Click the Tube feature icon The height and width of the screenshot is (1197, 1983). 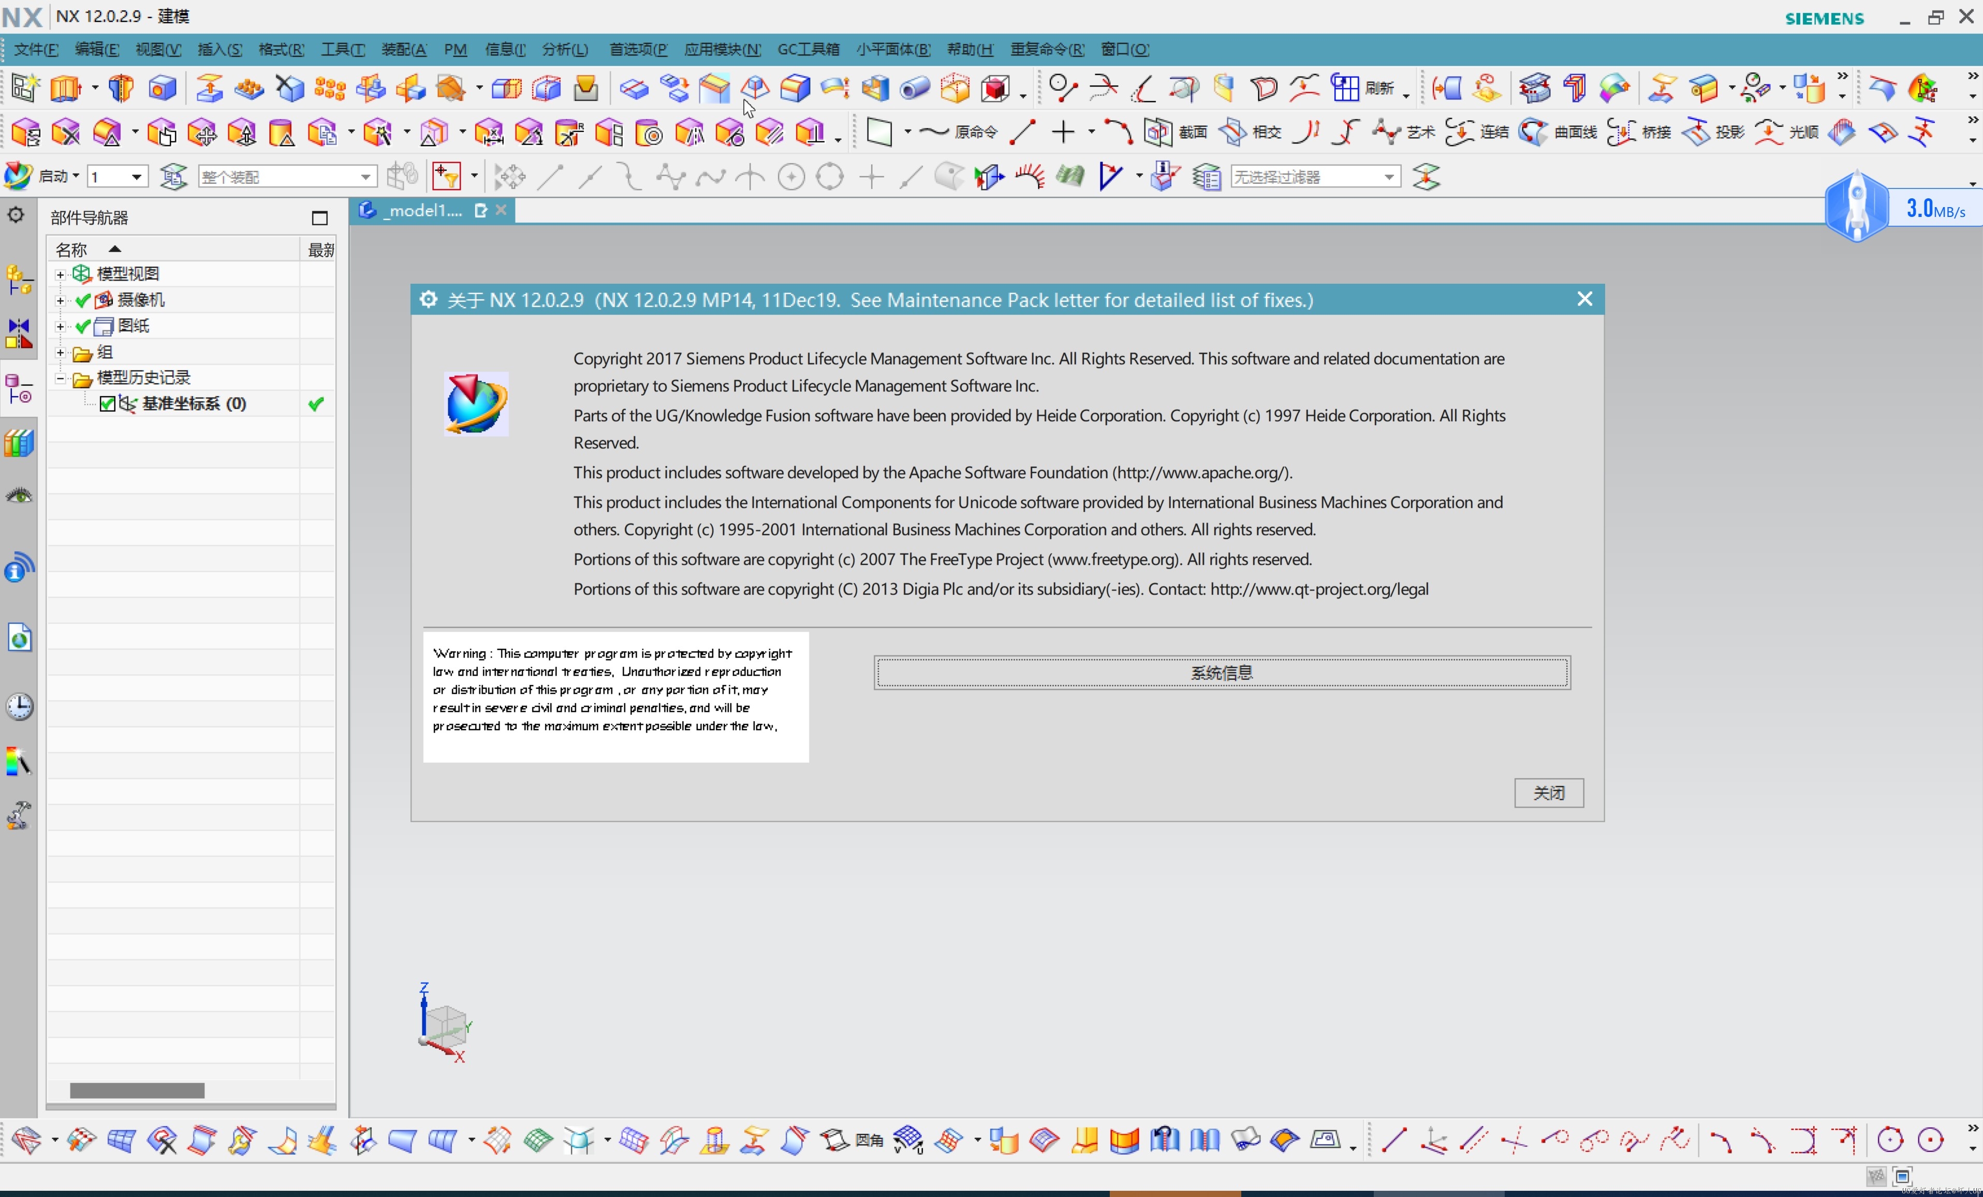[914, 87]
